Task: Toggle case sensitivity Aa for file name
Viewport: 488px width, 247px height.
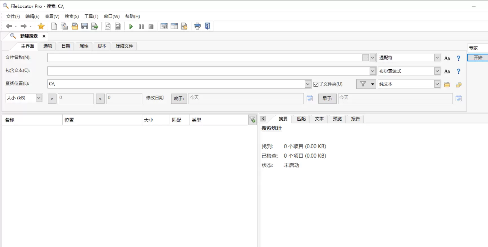Action: tap(447, 58)
